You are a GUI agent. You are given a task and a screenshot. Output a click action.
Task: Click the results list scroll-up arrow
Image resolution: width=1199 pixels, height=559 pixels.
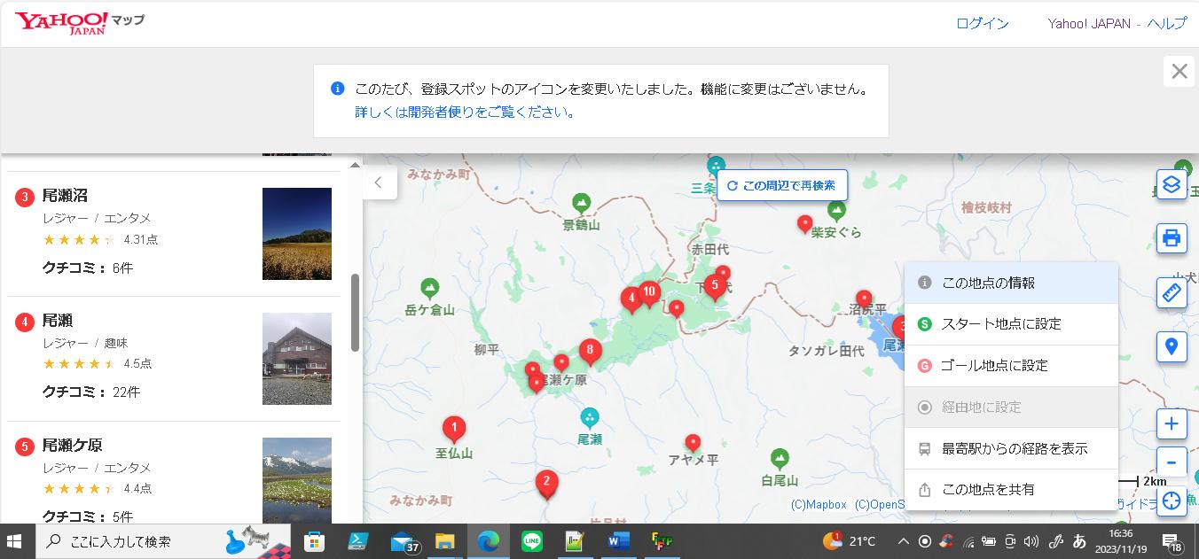(x=356, y=165)
